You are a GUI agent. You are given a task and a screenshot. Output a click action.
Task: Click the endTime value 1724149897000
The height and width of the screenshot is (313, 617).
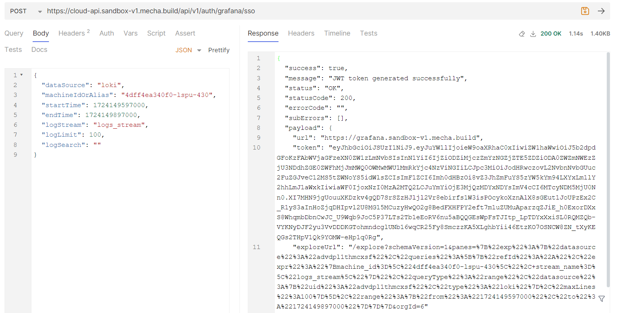pyautogui.click(x=111, y=115)
